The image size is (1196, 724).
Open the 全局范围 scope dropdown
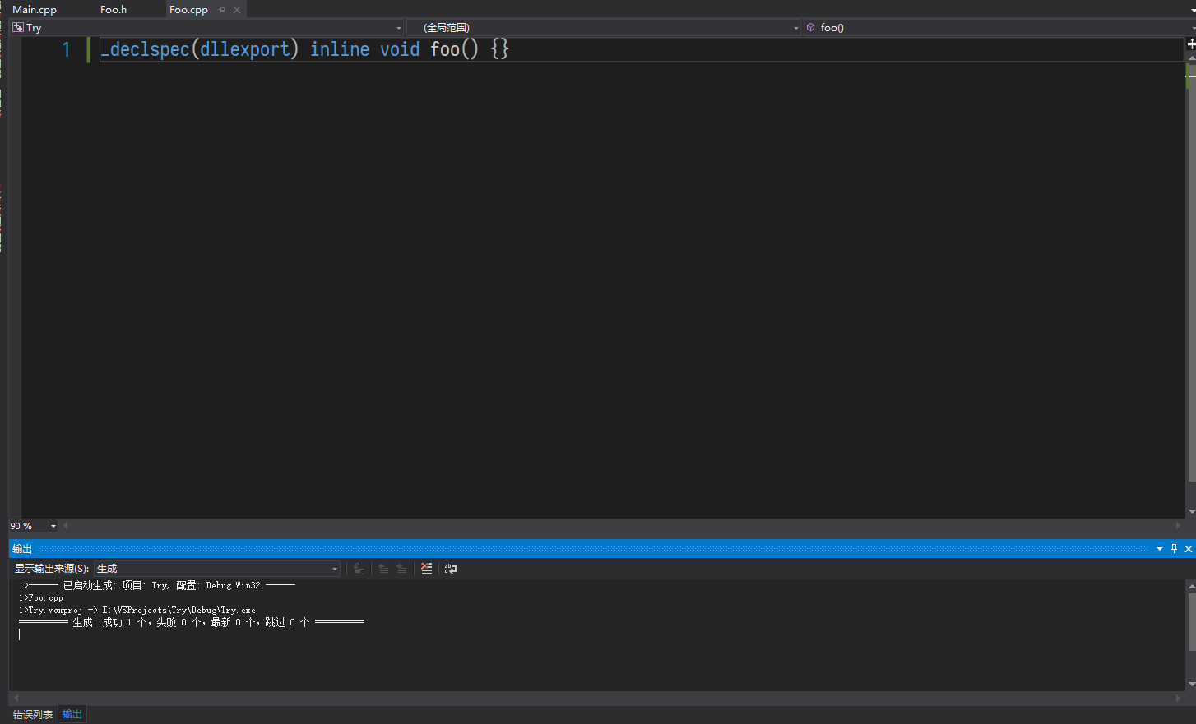[795, 28]
